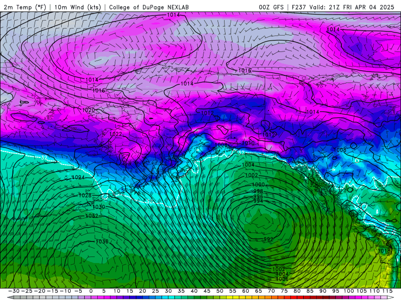401x300 pixels.
Task: Click the 95 value on the temperature scale
Action: tap(335, 291)
